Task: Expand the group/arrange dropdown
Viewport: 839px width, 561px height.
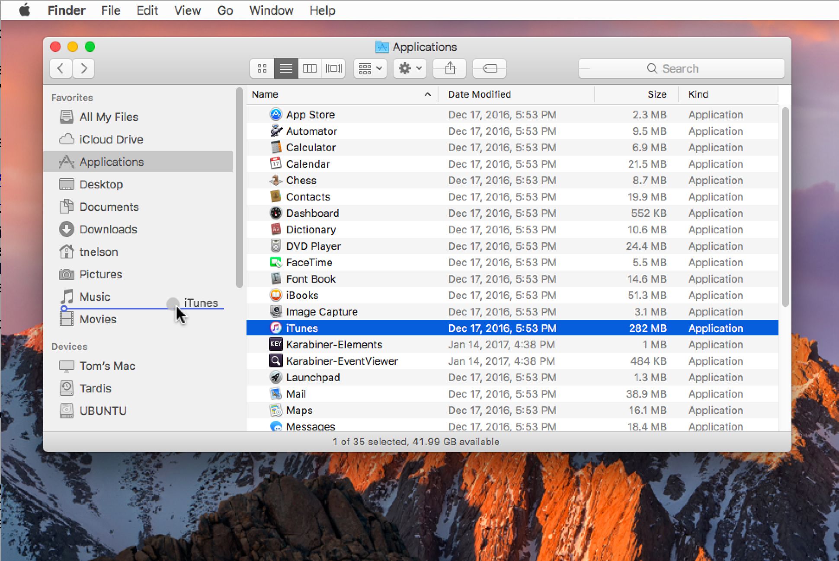Action: point(371,69)
